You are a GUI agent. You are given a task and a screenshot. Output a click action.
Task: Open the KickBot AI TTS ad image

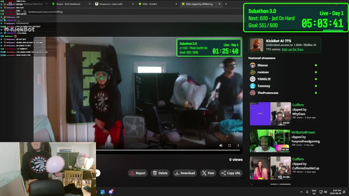[x=257, y=45]
